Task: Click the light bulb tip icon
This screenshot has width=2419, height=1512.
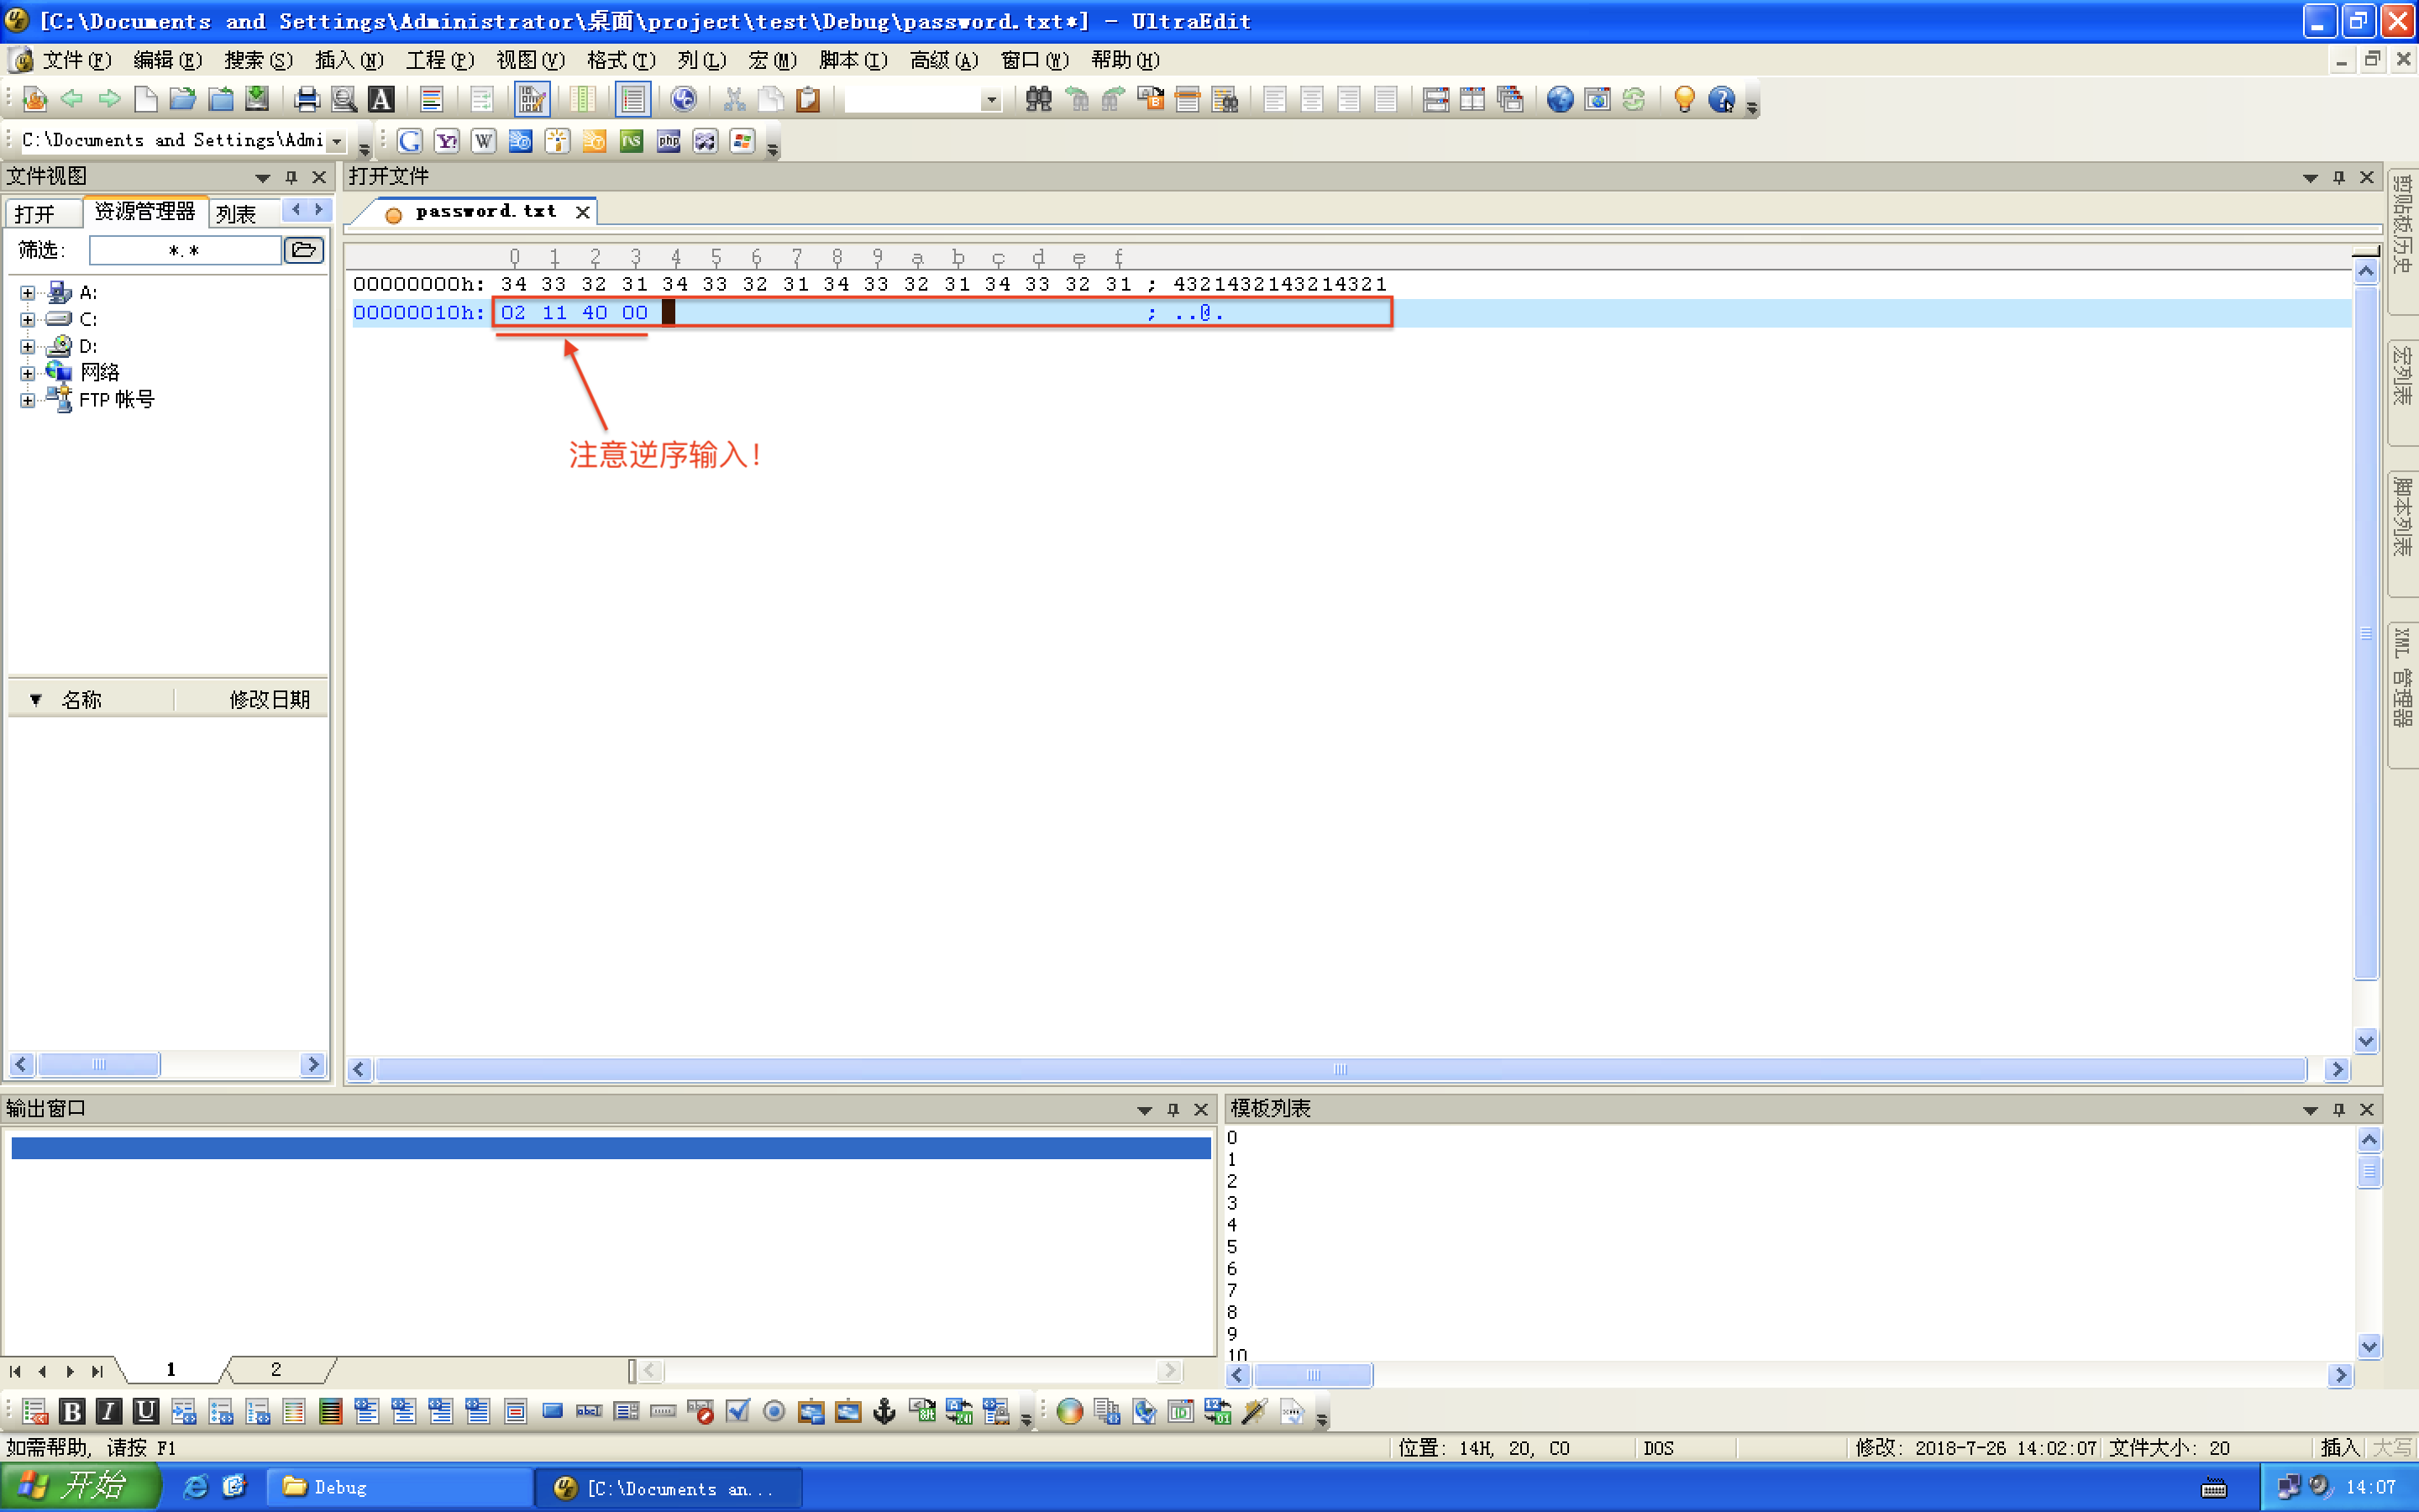Action: [1684, 99]
